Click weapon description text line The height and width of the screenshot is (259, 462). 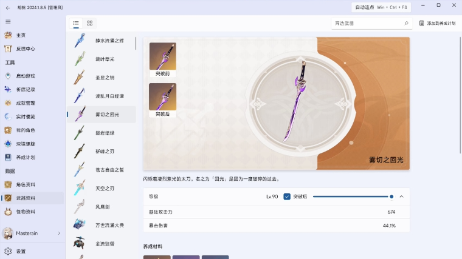(x=212, y=179)
